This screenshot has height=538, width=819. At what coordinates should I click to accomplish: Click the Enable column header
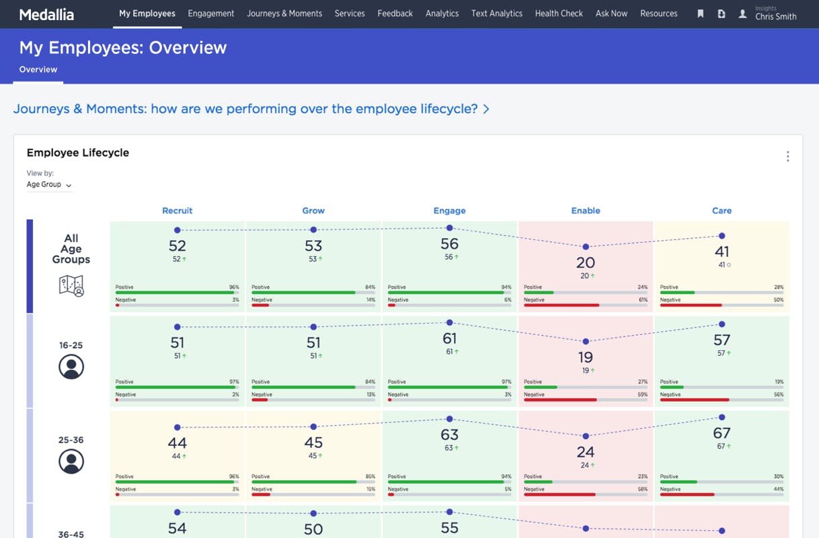[x=586, y=210]
